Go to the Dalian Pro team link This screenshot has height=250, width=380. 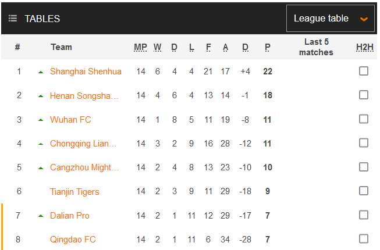click(70, 216)
